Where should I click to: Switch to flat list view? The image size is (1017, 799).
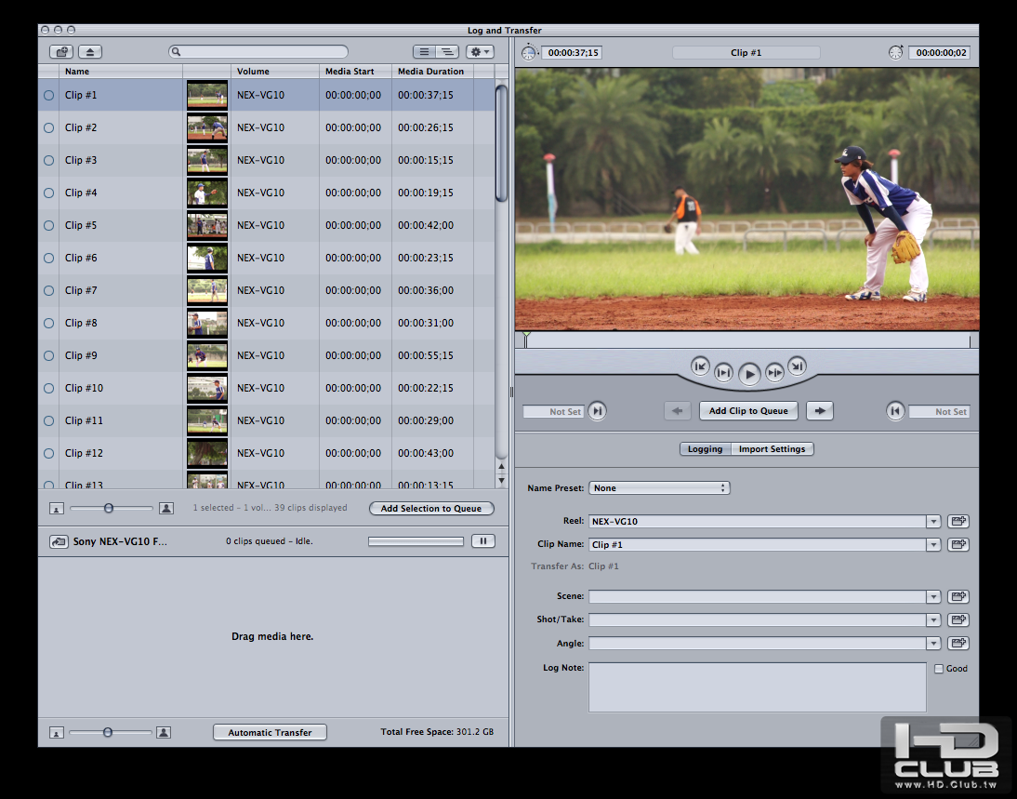coord(424,52)
